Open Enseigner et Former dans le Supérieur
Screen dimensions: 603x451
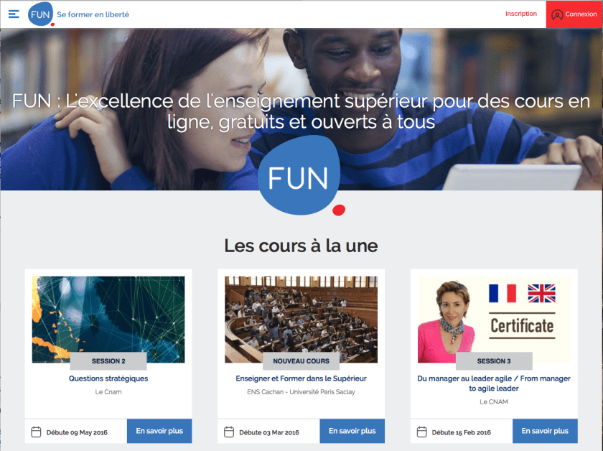coord(301,378)
